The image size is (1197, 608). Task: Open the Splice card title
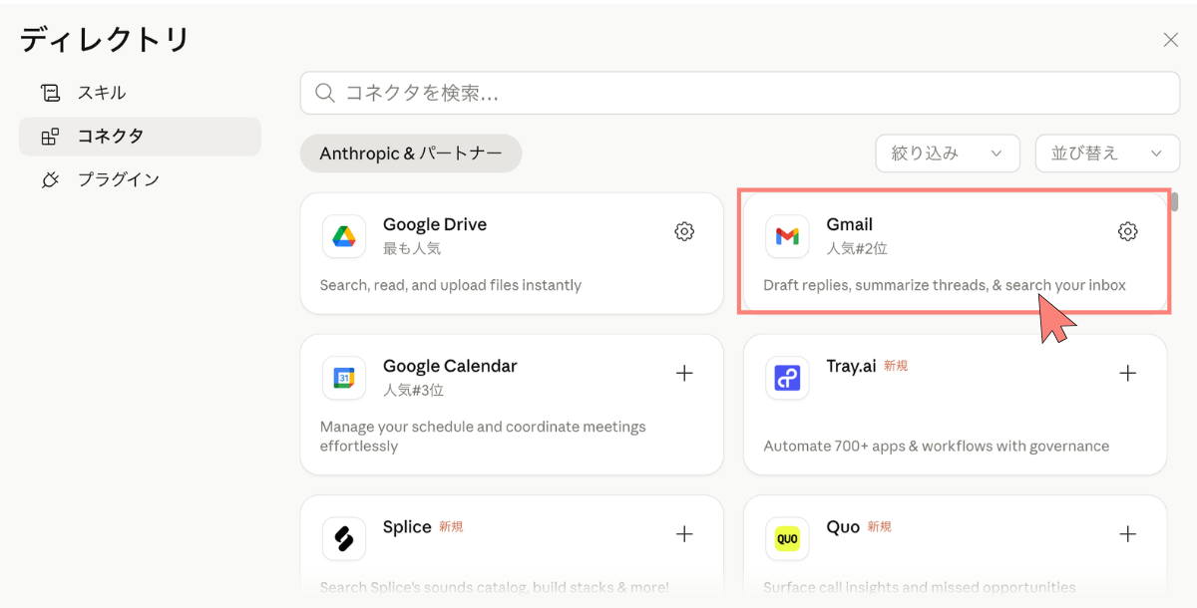click(x=407, y=527)
